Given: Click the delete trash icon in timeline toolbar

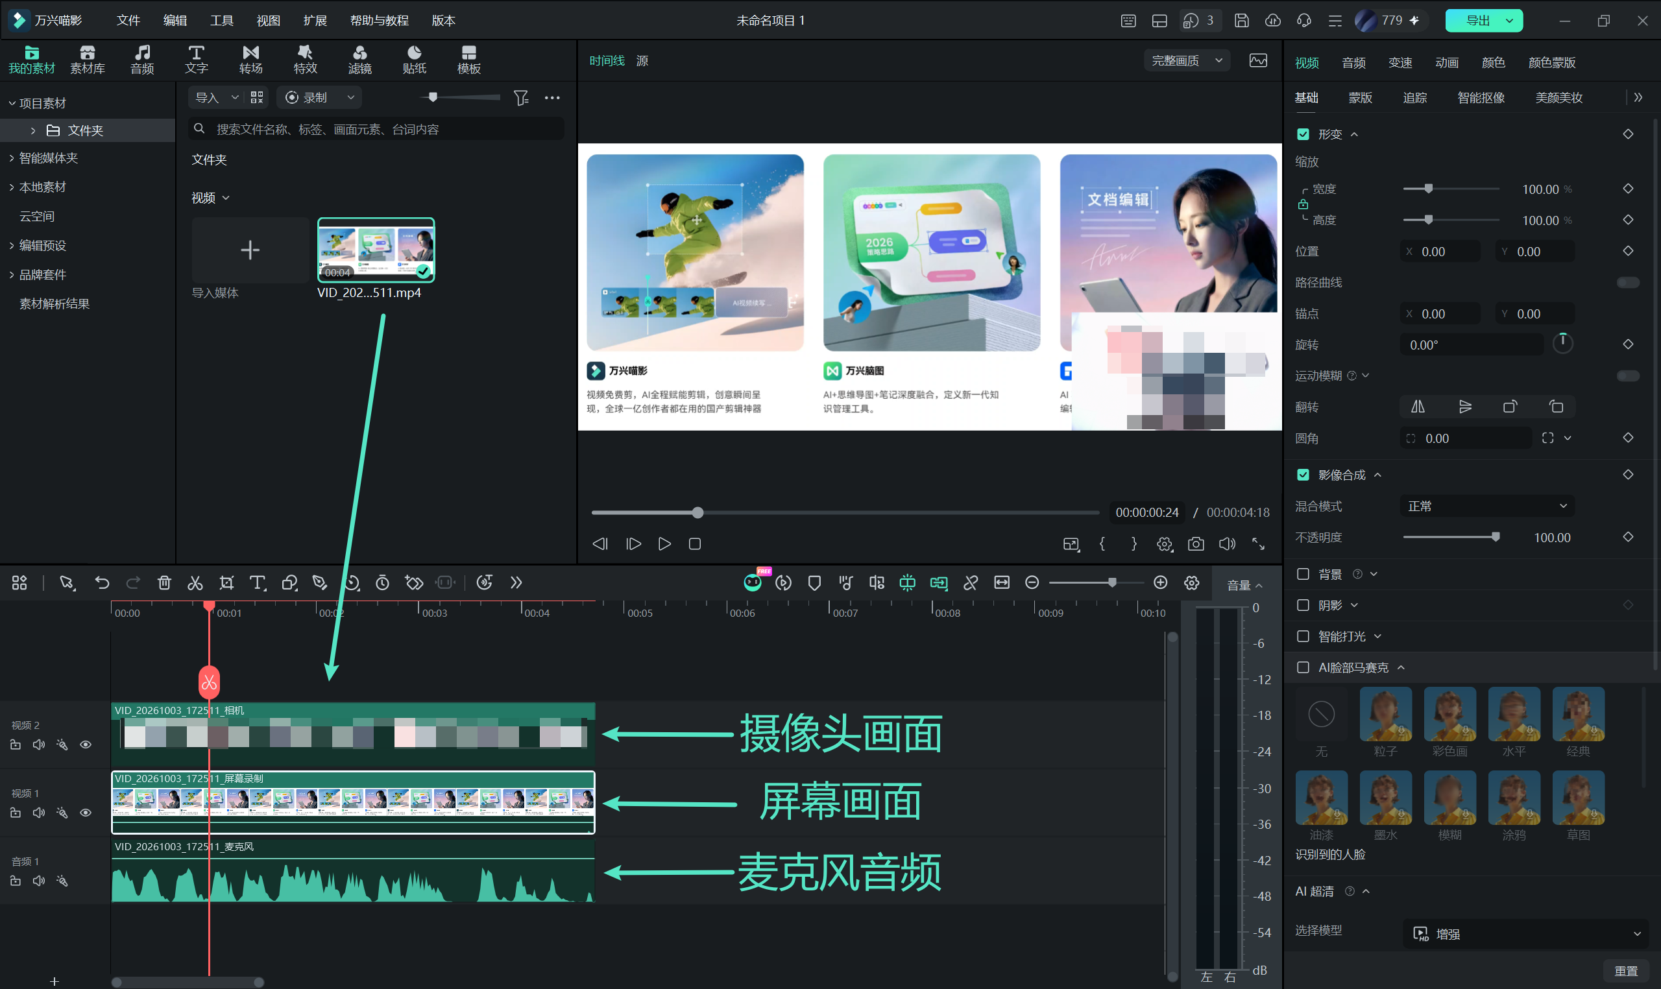Looking at the screenshot, I should (x=164, y=583).
